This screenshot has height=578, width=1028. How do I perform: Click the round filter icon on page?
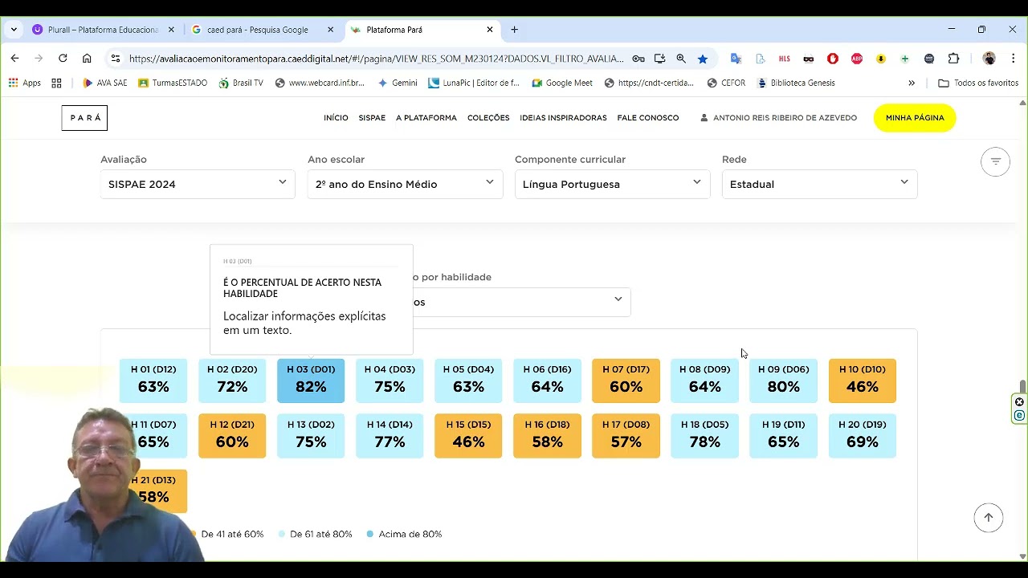click(x=995, y=161)
